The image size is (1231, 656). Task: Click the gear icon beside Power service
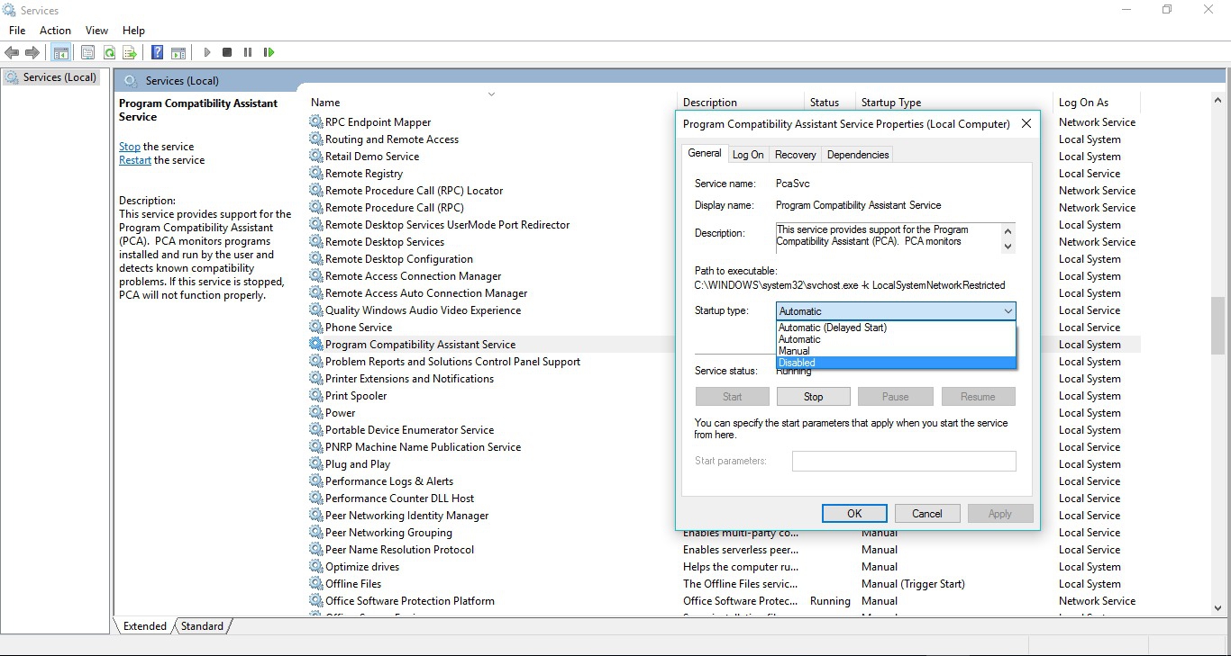(x=315, y=413)
